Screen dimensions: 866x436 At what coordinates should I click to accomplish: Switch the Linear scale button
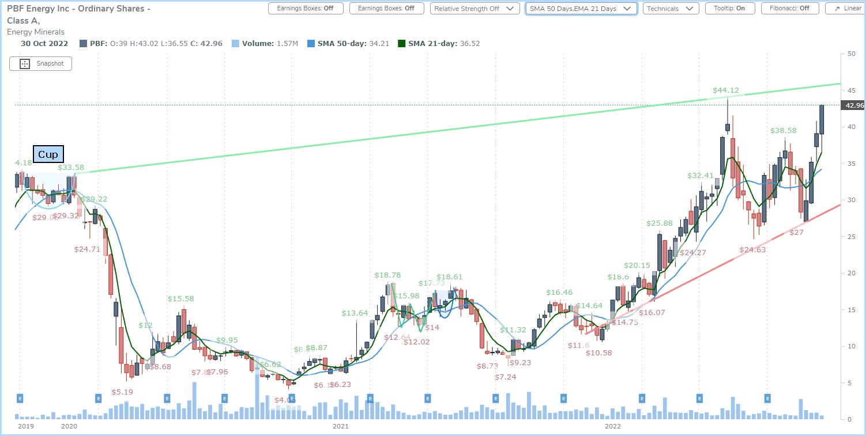pyautogui.click(x=845, y=9)
